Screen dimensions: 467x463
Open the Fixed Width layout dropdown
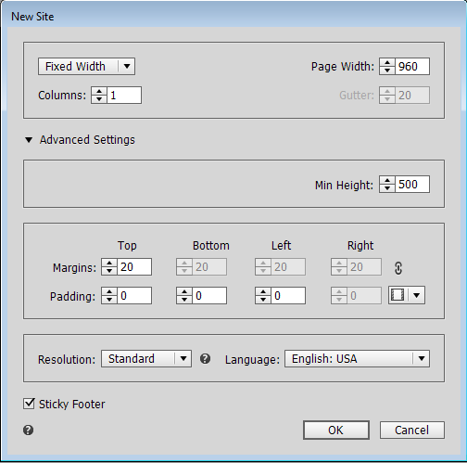pyautogui.click(x=86, y=67)
